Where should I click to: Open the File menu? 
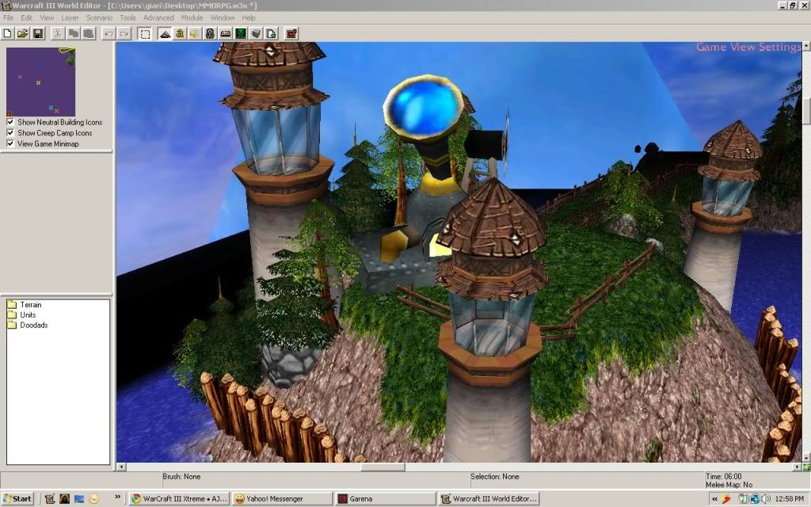coord(8,17)
